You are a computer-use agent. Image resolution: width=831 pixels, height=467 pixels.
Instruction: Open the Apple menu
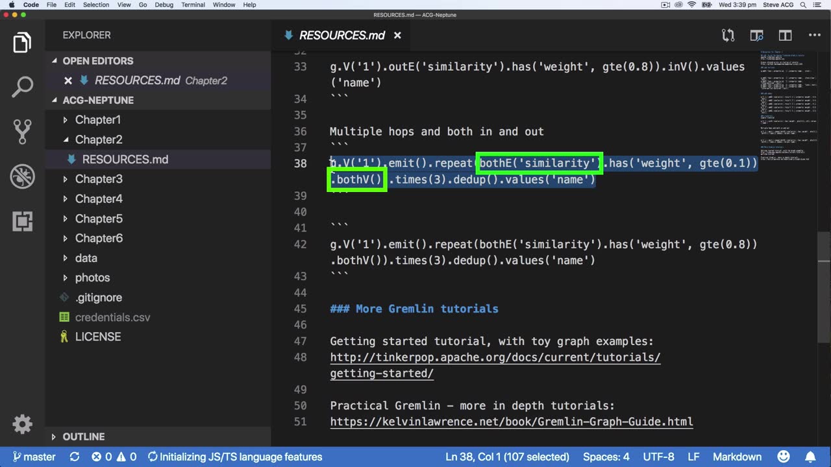tap(12, 5)
